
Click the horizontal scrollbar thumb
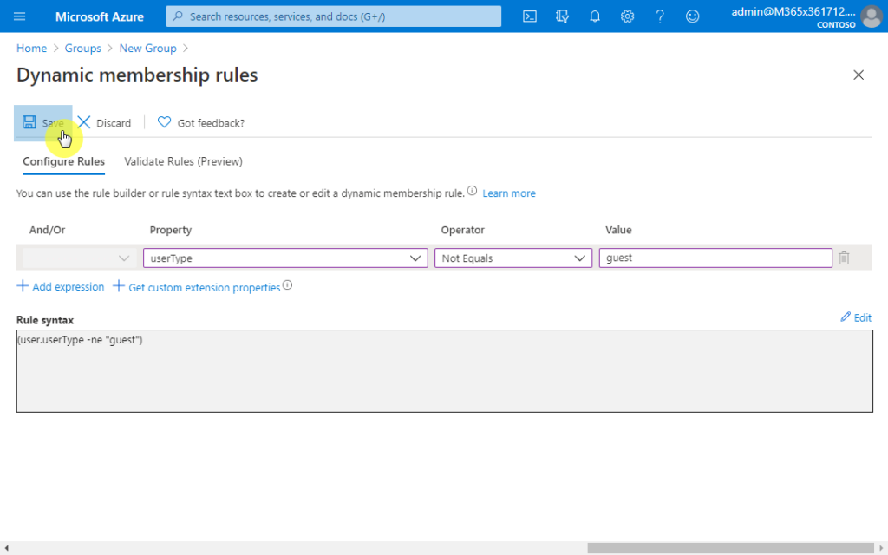(730, 548)
